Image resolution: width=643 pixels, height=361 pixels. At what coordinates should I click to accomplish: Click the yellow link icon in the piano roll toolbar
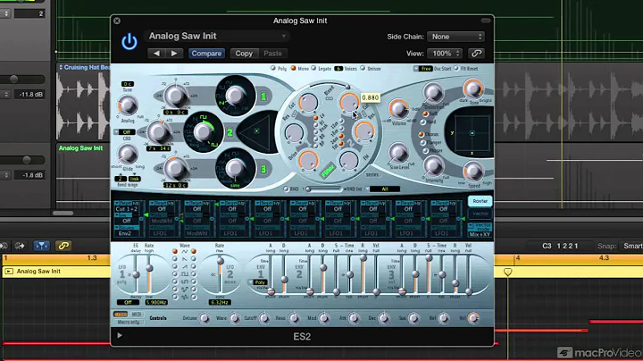(63, 246)
